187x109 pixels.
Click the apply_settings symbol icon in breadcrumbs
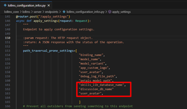click(x=110, y=12)
